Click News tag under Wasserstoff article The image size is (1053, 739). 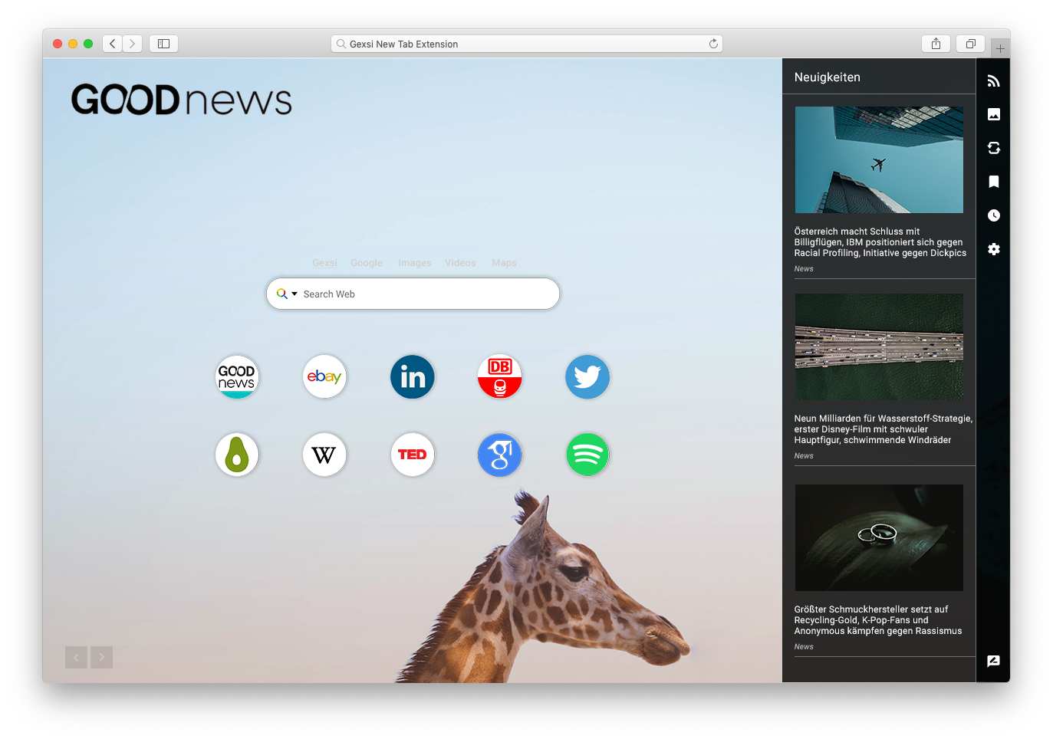coord(804,456)
